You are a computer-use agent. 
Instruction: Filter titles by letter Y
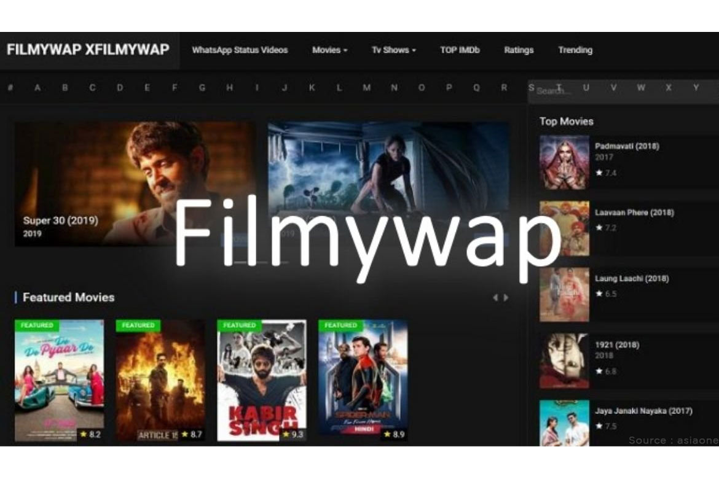point(696,88)
